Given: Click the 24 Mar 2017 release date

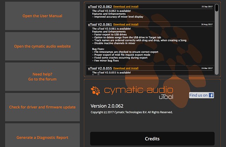Looking at the screenshot, I should (x=207, y=68).
